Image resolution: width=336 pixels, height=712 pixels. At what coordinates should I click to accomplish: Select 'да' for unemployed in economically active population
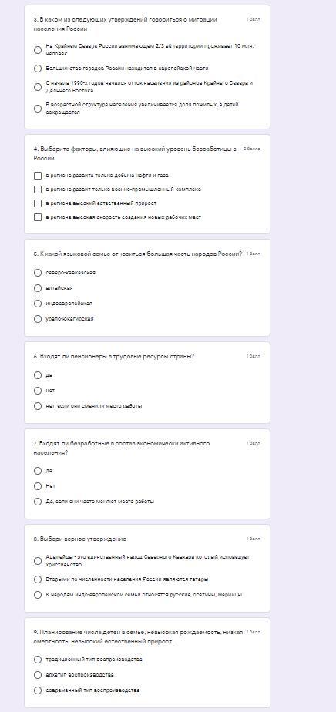[x=38, y=471]
